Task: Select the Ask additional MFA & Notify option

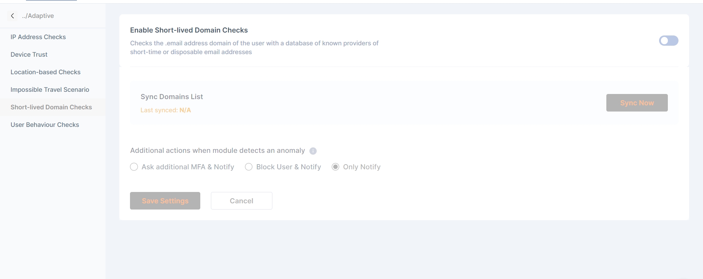Action: (x=134, y=167)
